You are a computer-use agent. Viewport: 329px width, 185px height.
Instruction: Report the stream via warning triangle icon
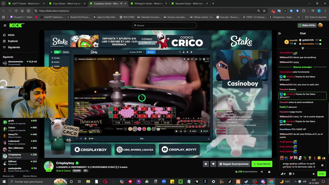pos(269,172)
